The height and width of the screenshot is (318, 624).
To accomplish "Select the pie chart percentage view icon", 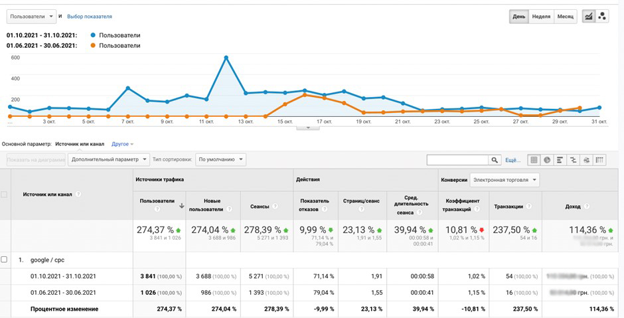I will click(x=547, y=160).
